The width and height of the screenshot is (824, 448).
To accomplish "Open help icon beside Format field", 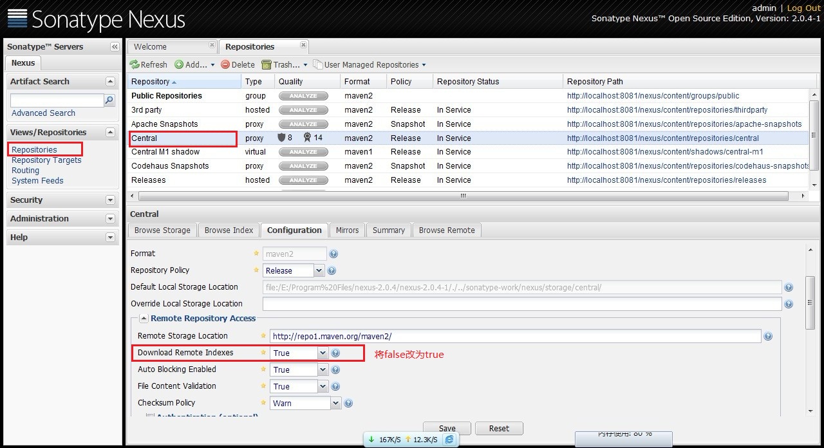I will 333,254.
